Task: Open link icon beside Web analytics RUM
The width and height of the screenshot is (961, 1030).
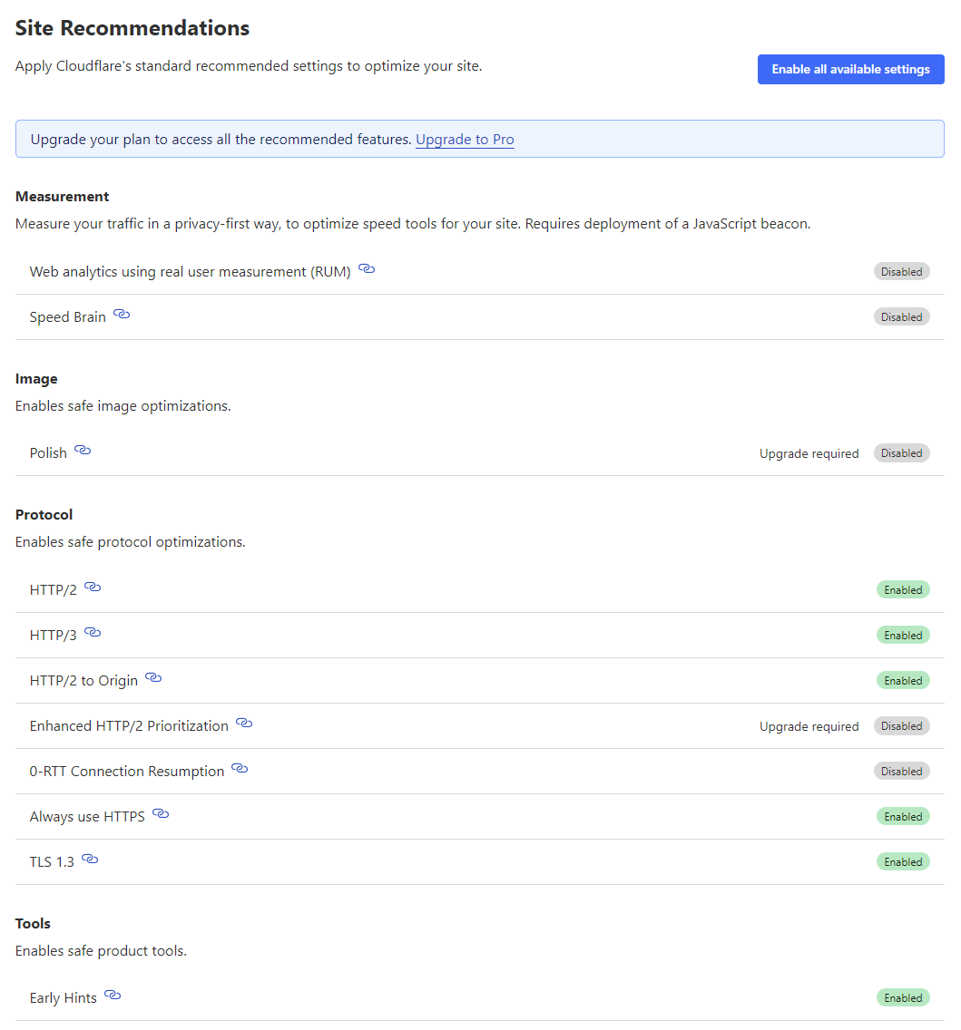Action: click(367, 268)
